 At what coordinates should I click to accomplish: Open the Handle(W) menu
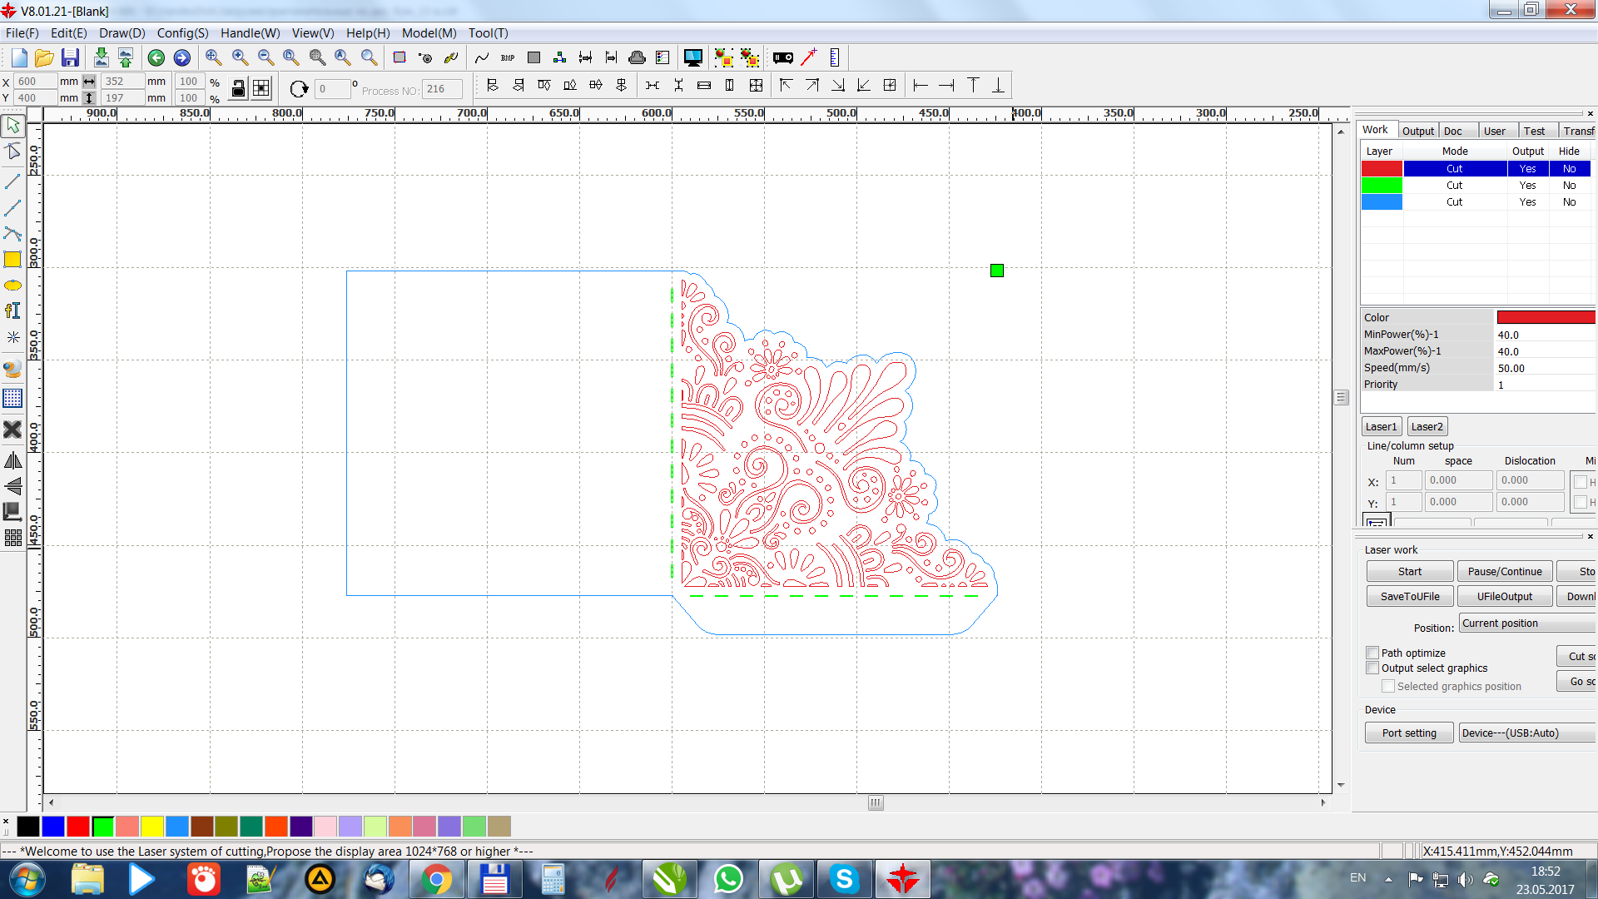250,33
